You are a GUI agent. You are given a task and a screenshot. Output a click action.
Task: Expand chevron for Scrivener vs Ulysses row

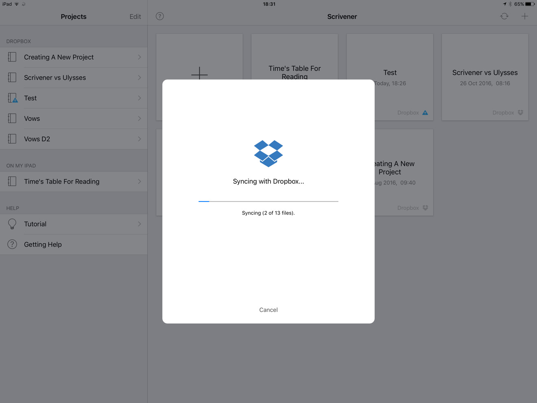[140, 77]
